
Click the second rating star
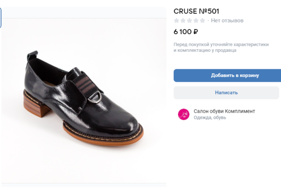pos(183,21)
